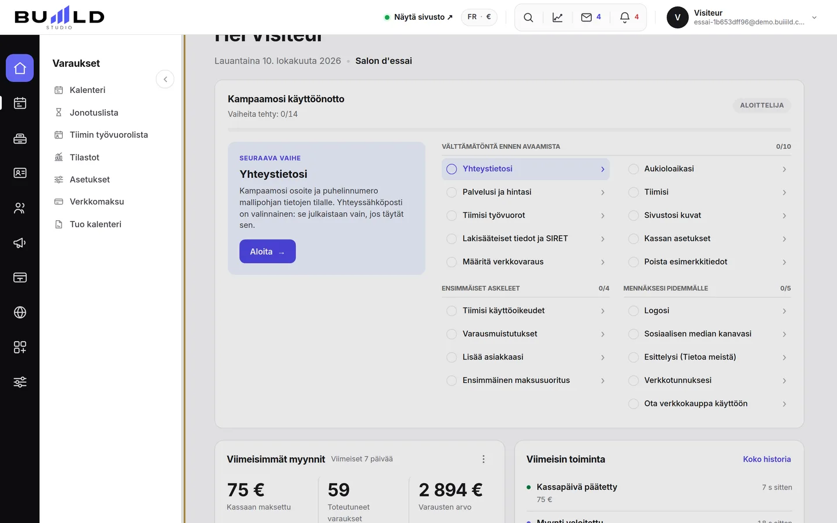Screen dimensions: 837x523
Task: Open the home dashboard icon in sidebar
Action: pos(20,68)
